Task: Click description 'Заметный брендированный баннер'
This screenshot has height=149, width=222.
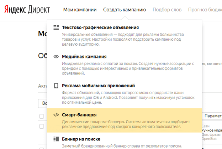Action: tap(122, 146)
